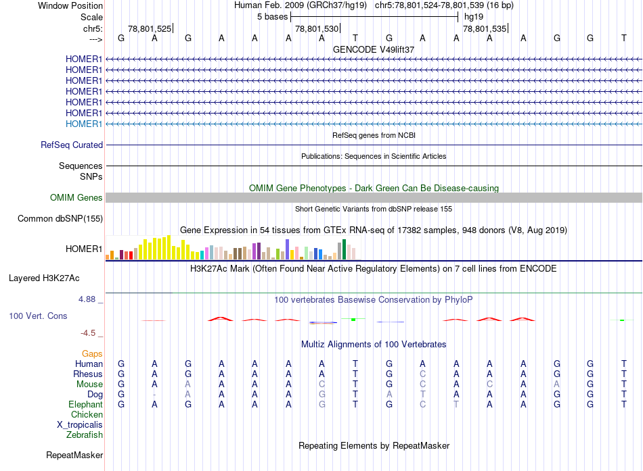Click the tallest yellow GTEx expression bar

[169, 247]
